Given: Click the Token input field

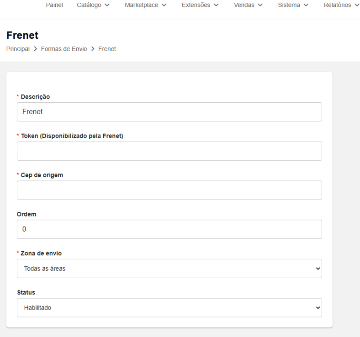Looking at the screenshot, I should (x=169, y=151).
